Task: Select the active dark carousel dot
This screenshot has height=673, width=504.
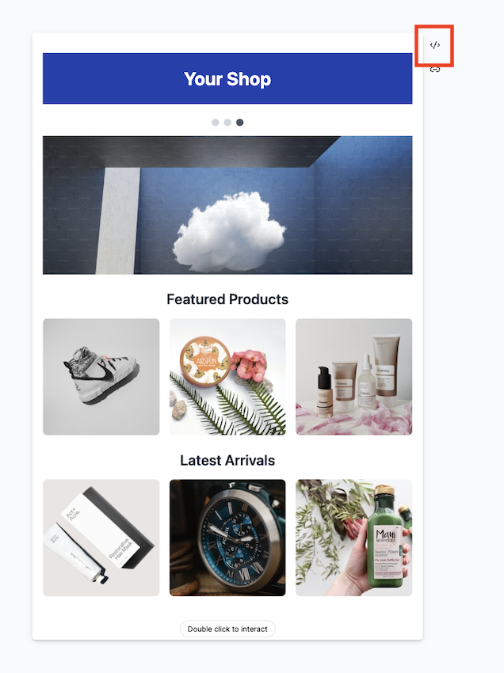Action: tap(240, 122)
